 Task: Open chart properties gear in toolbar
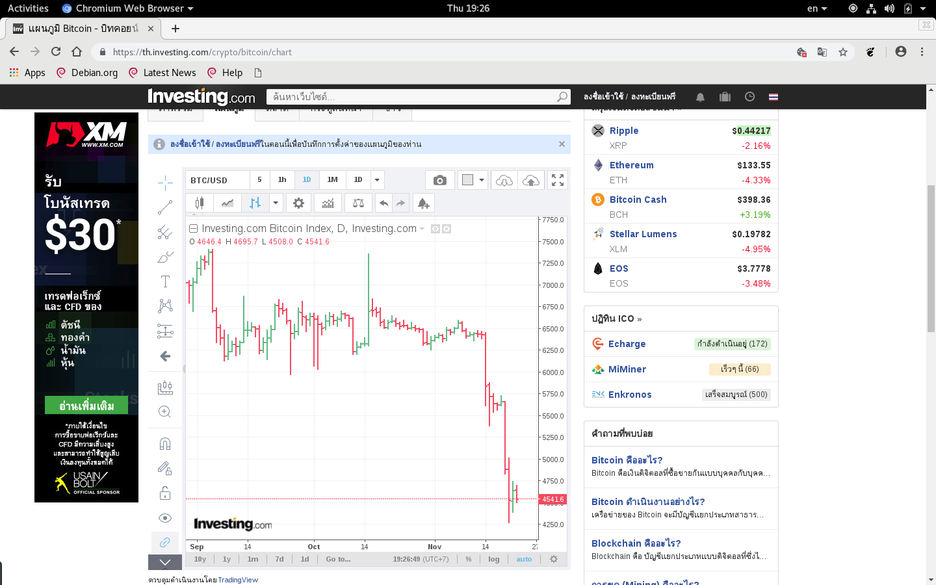point(298,203)
